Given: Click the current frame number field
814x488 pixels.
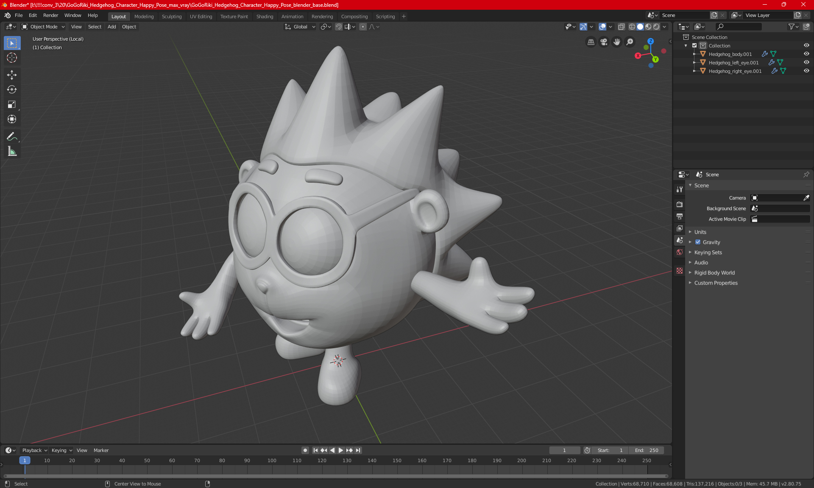Looking at the screenshot, I should [x=564, y=450].
